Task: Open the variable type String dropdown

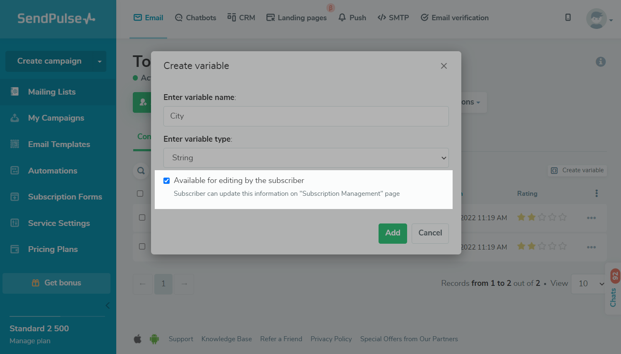Action: (306, 158)
